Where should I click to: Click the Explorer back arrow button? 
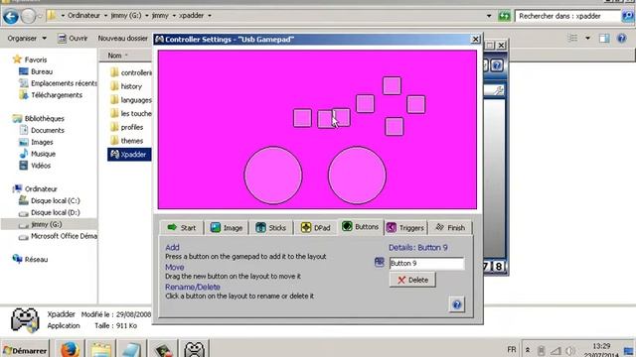[x=11, y=16]
